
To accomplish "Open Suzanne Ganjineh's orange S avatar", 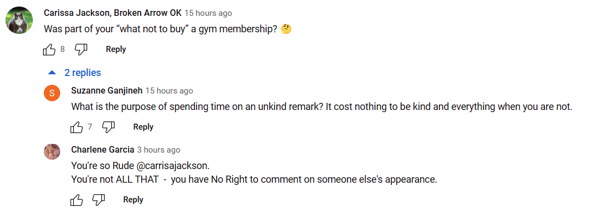I will [52, 93].
